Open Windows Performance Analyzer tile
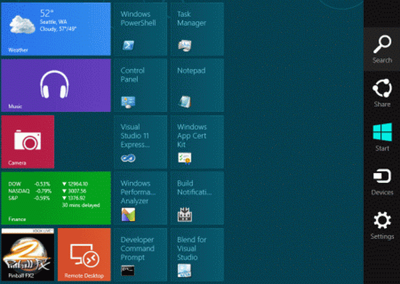Screen dimensions: 400x284 pos(141,198)
